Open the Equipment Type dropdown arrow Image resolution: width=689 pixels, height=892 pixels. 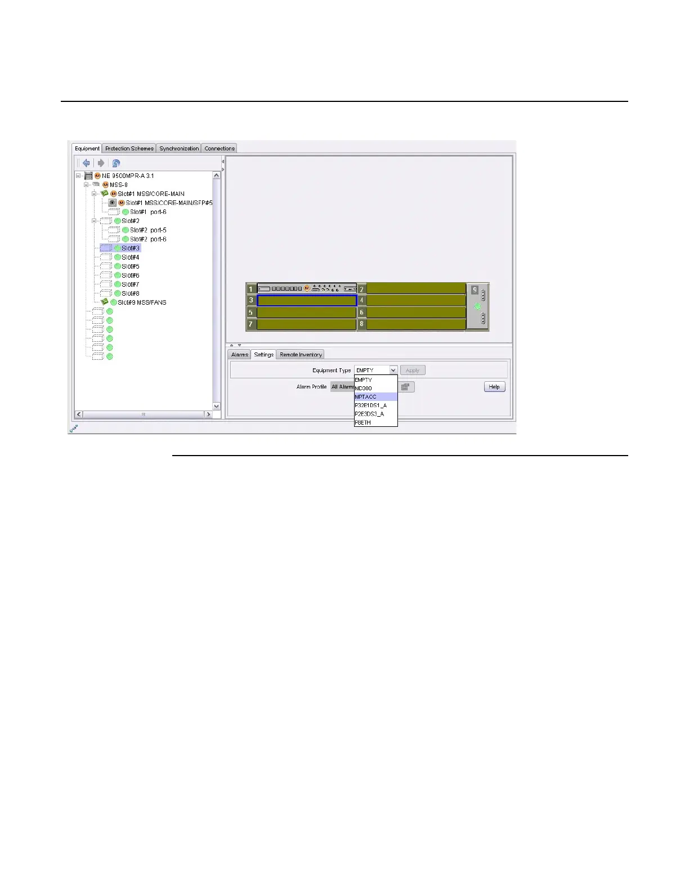393,370
